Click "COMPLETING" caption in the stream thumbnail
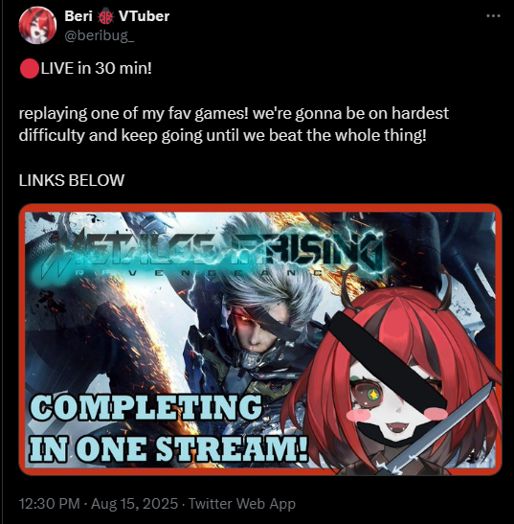 tap(145, 407)
